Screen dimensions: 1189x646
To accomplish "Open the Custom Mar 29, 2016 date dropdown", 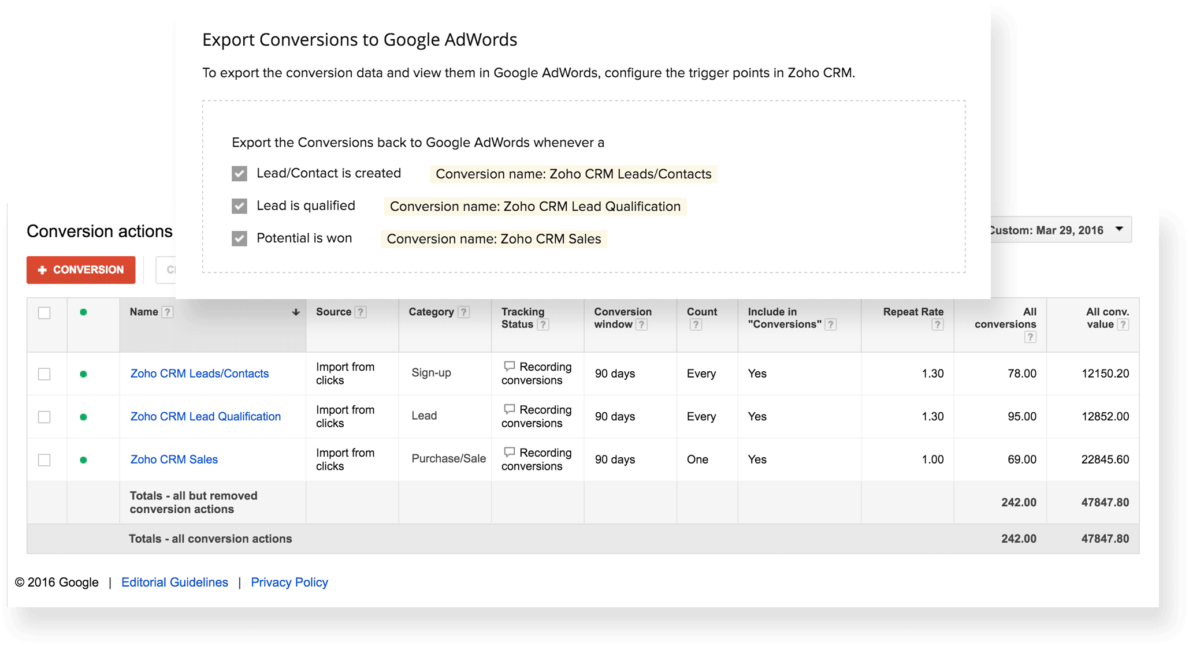I will point(1061,230).
